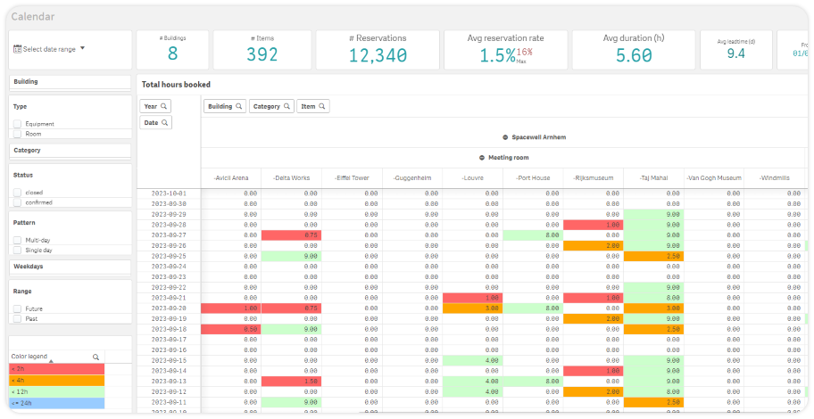Click the Color legend field header
Image resolution: width=814 pixels, height=419 pixels.
(29, 357)
